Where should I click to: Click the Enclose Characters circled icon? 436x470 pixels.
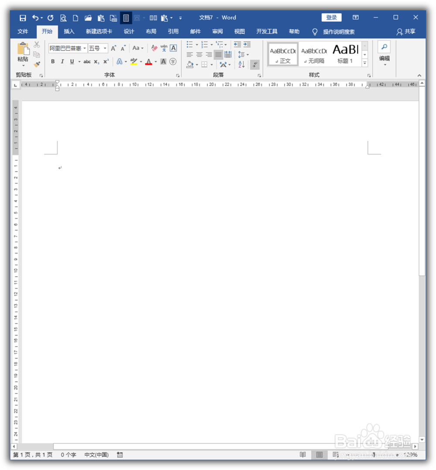tap(173, 62)
